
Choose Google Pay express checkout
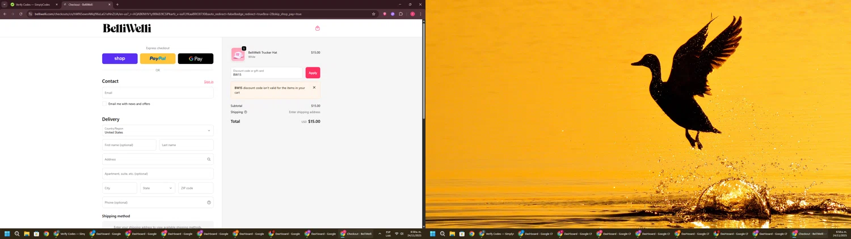pos(196,58)
